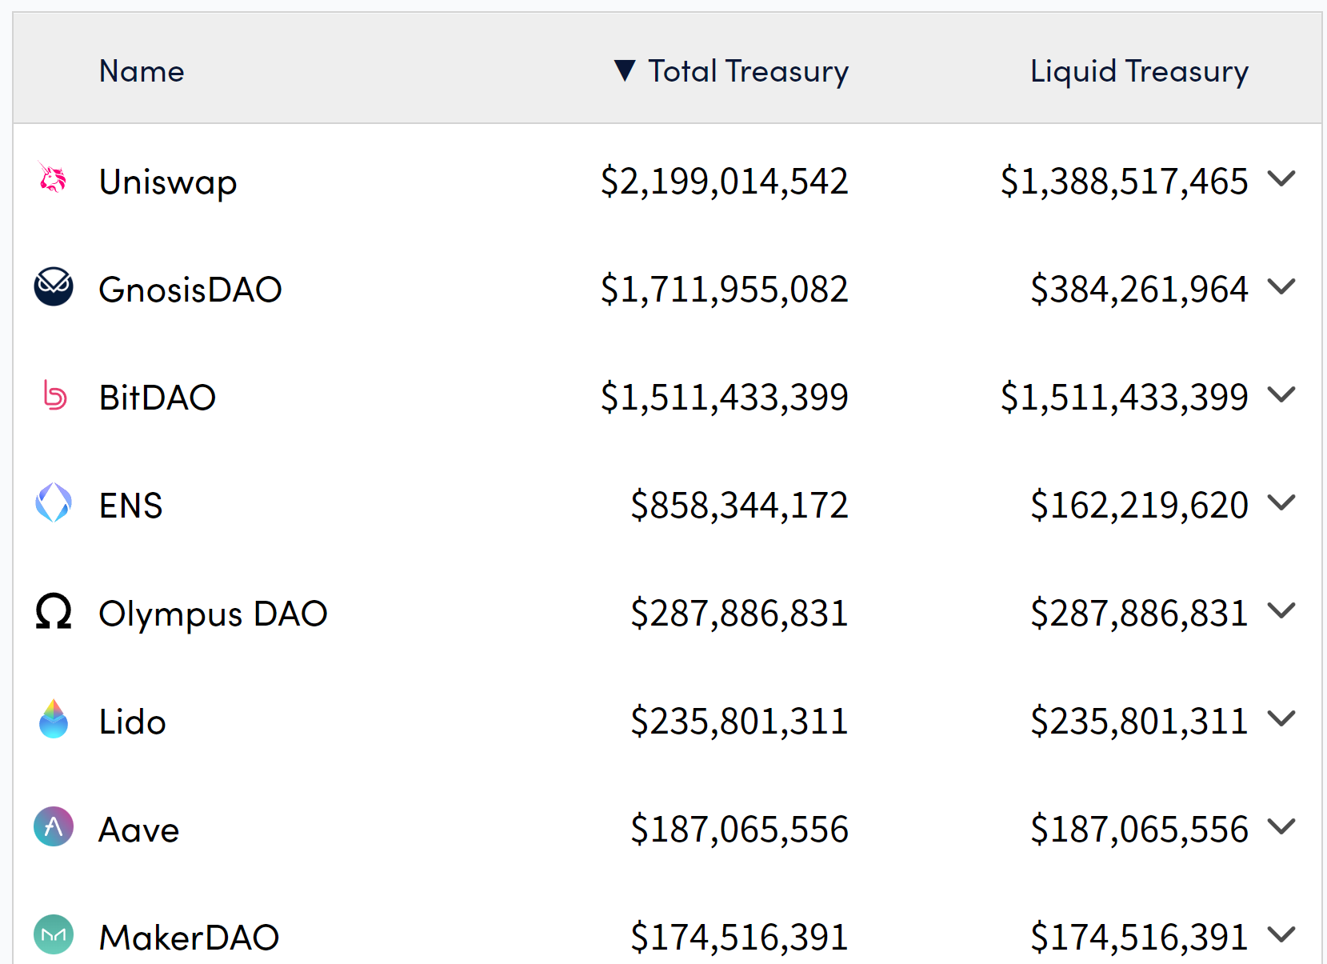This screenshot has height=964, width=1327.
Task: Click the Total Treasury sort arrow
Action: [625, 70]
